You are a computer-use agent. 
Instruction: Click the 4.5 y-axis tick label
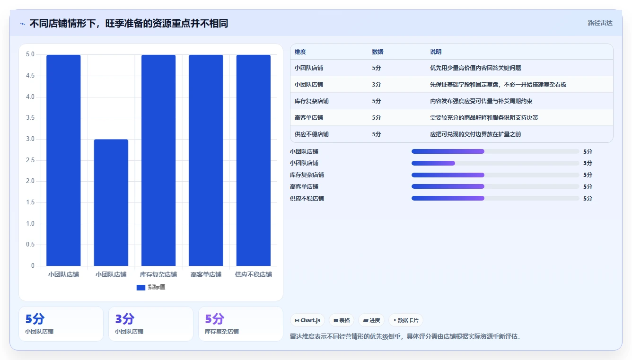pyautogui.click(x=30, y=76)
